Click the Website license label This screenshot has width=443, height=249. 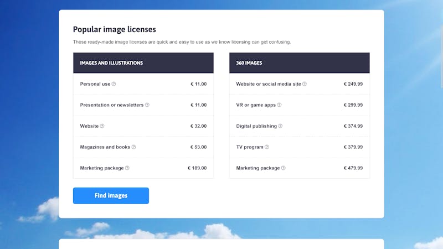click(x=89, y=126)
